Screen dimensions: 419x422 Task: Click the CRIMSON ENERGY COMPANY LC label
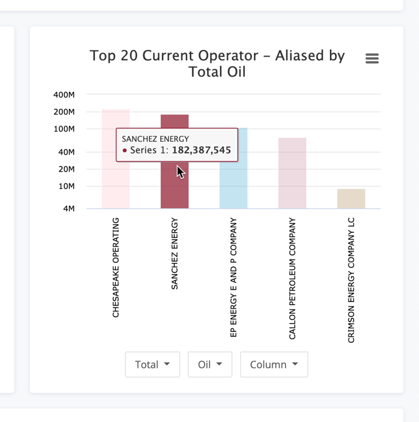pyautogui.click(x=351, y=280)
